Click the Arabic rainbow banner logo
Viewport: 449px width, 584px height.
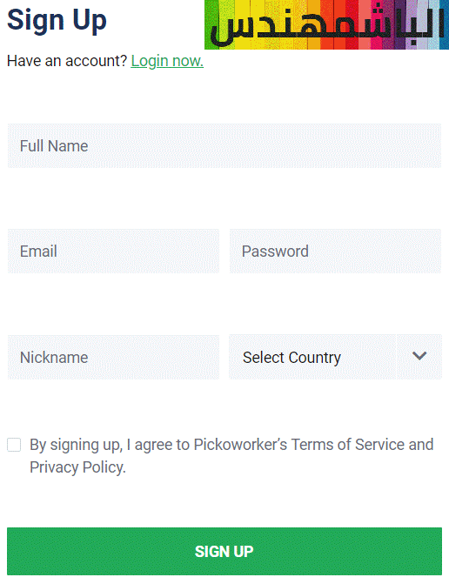tap(326, 24)
